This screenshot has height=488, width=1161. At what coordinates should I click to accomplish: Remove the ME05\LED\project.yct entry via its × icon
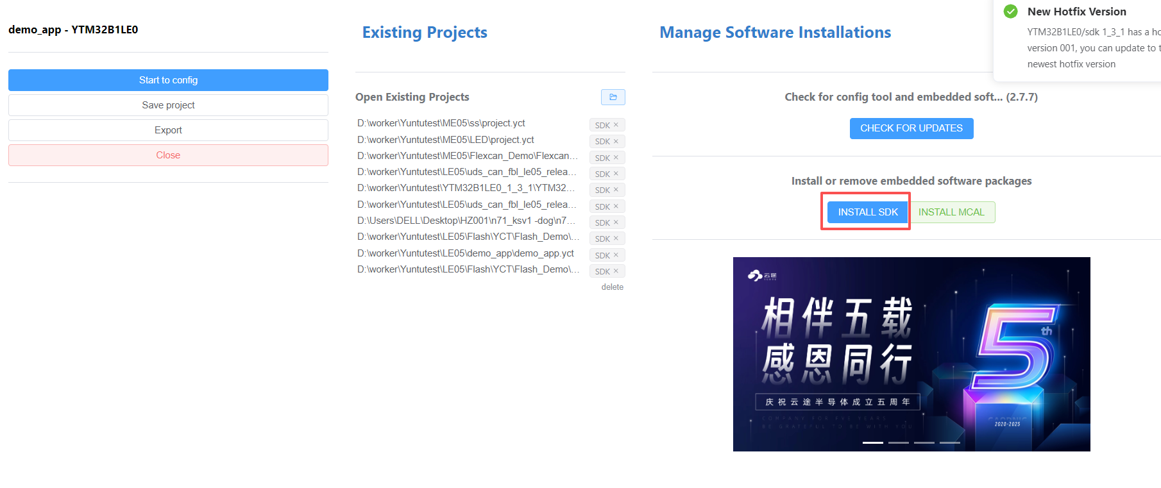pyautogui.click(x=616, y=141)
